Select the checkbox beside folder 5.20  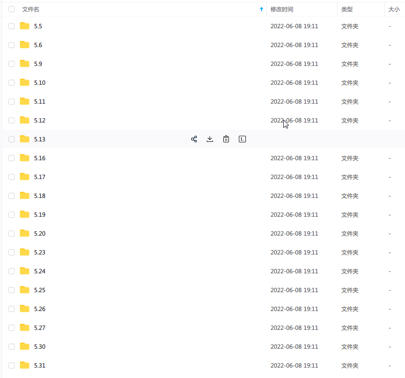click(x=11, y=233)
